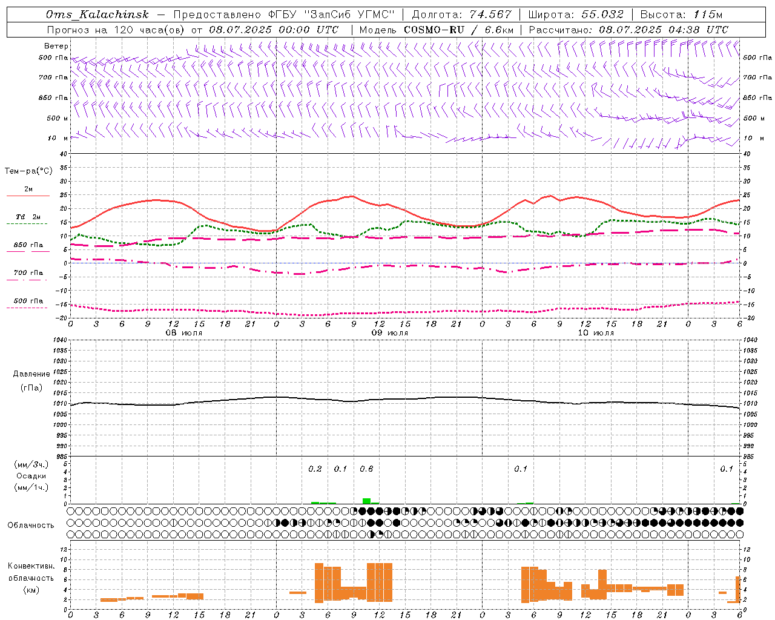The height and width of the screenshot is (620, 775).
Task: Click the forecast start time 08.07.2025 00:00 UTC
Action: coord(274,30)
